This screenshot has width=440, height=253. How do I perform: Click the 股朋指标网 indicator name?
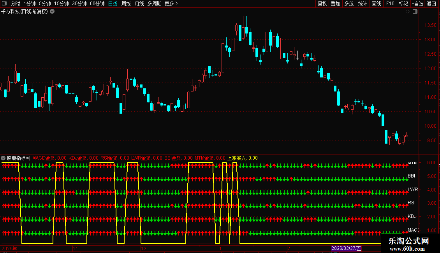[x=19, y=158]
